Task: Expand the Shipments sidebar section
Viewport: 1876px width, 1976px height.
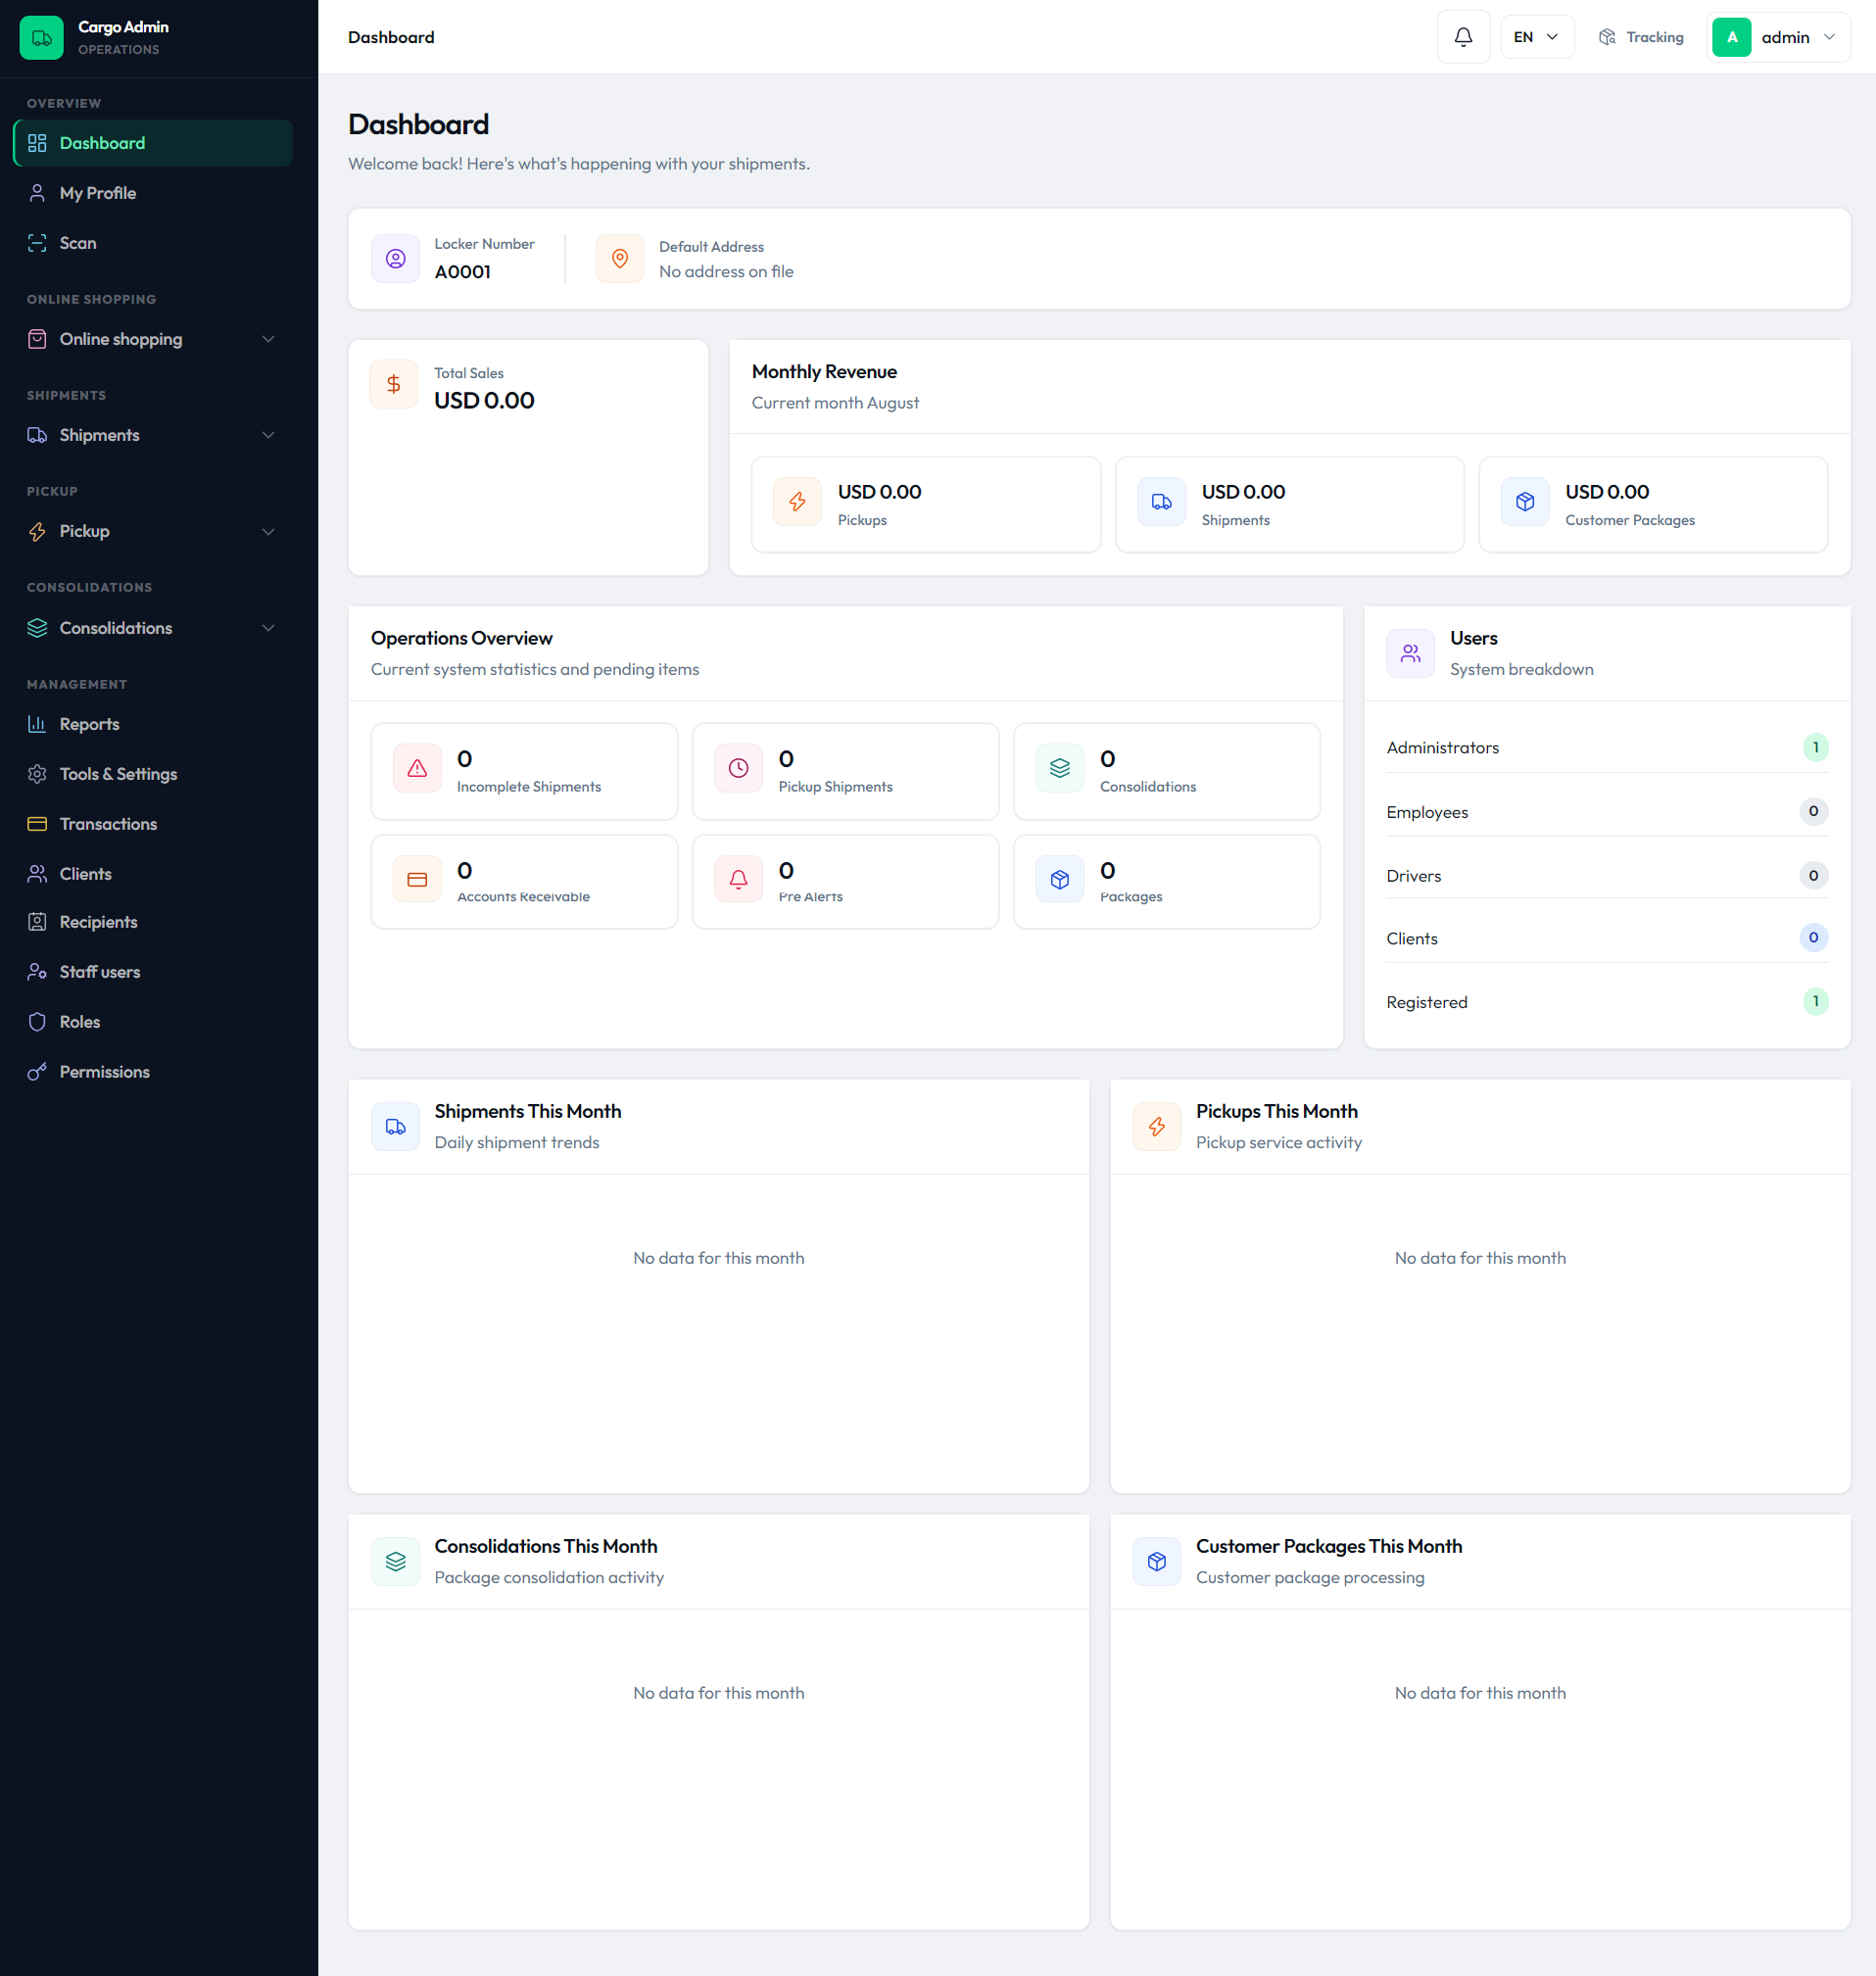Action: 153,435
